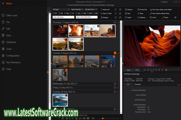The width and height of the screenshot is (181, 120).
Task: Click the Feedback? link
Action: tap(164, 2)
